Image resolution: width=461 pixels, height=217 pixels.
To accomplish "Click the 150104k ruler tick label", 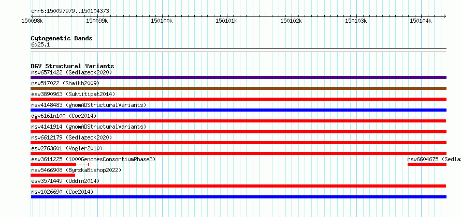I will pyautogui.click(x=421, y=21).
